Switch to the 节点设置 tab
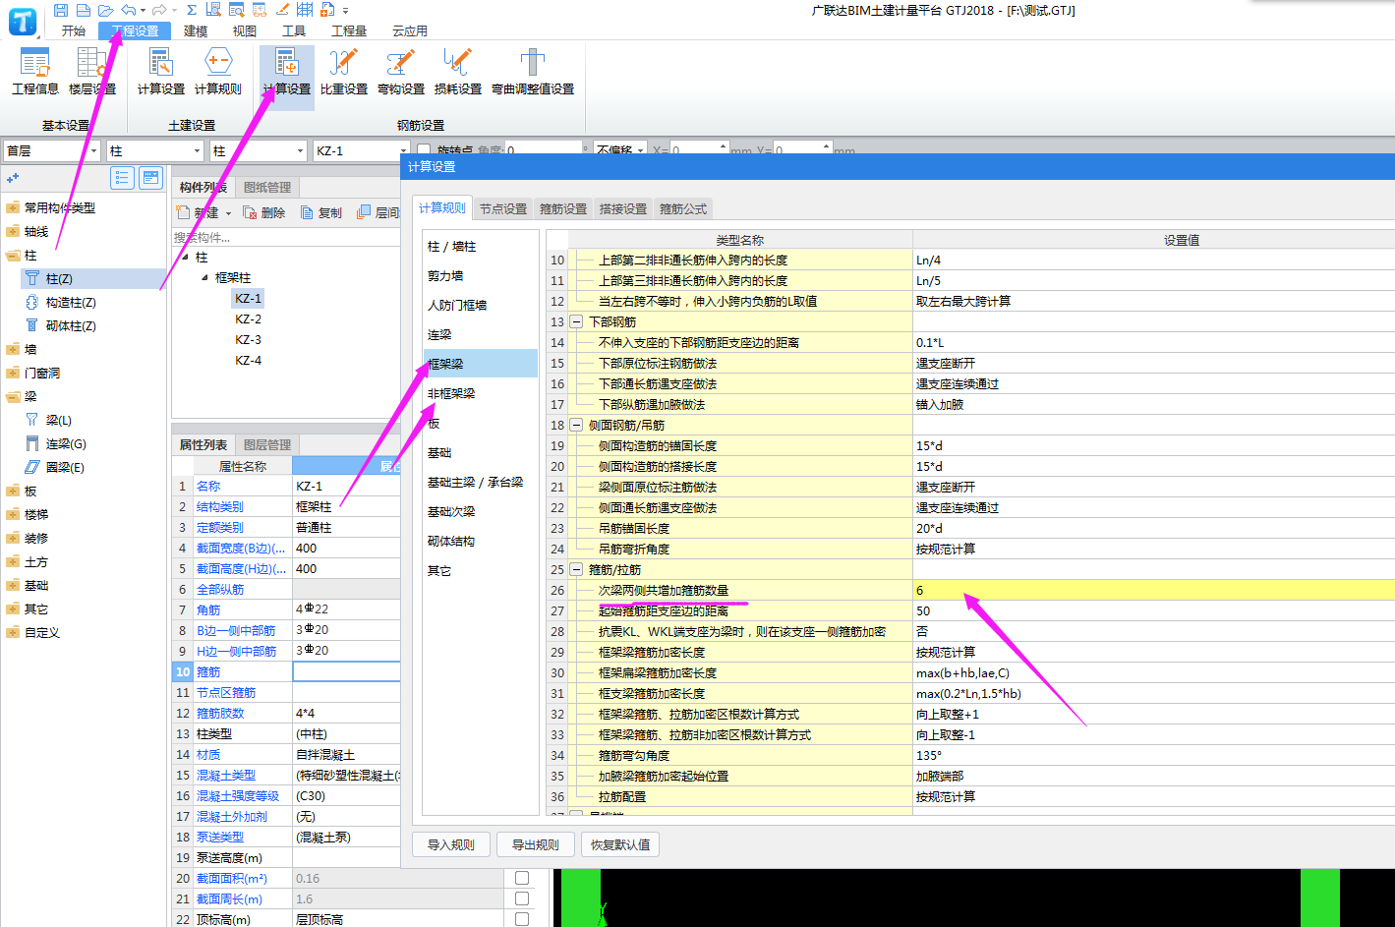 pyautogui.click(x=503, y=208)
